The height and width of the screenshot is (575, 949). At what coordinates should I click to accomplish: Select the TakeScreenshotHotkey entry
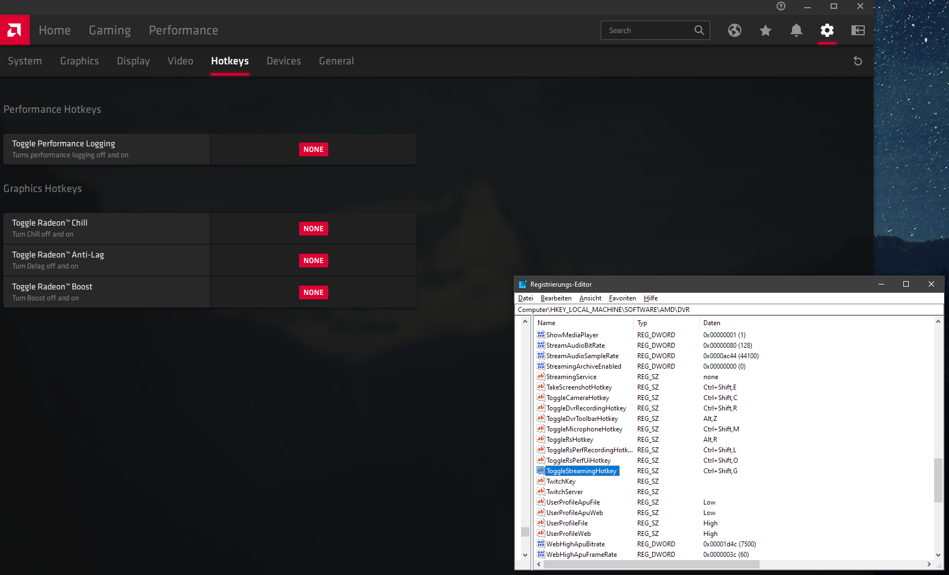pos(579,387)
